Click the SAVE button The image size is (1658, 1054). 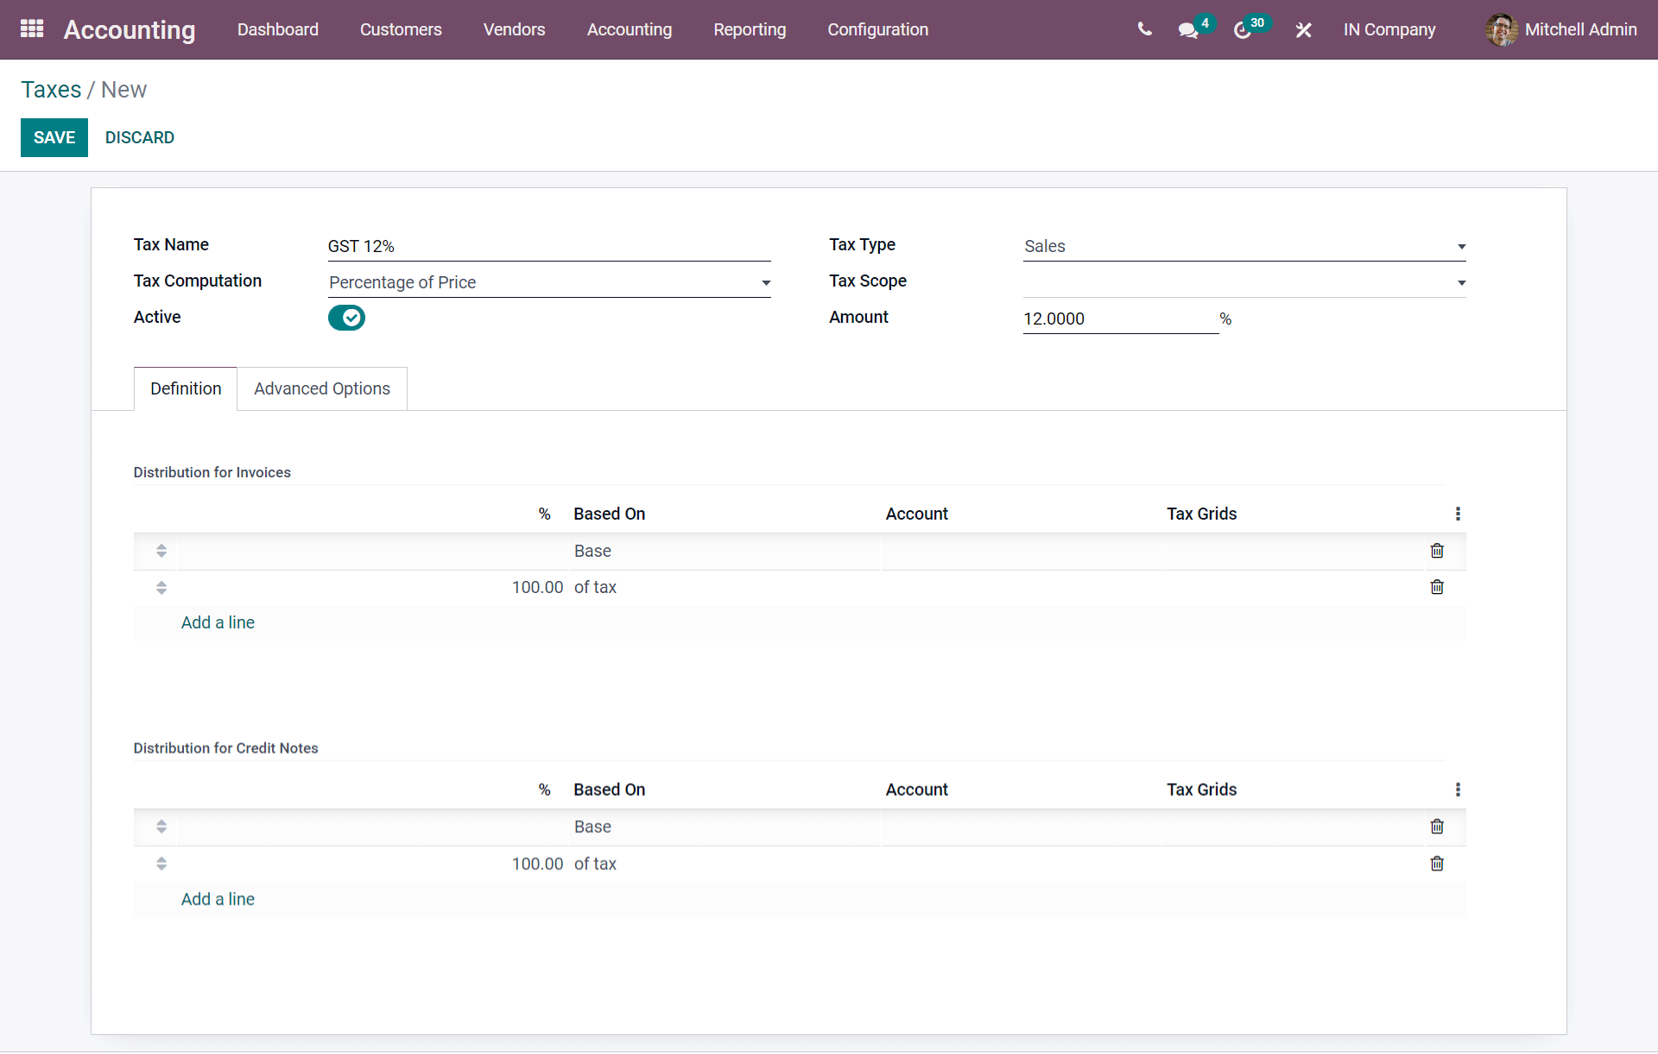pos(54,136)
